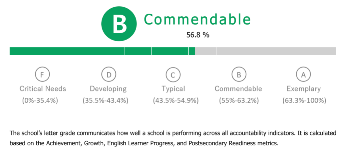Click the green Commendable heading
The image size is (341, 150).
(x=197, y=20)
